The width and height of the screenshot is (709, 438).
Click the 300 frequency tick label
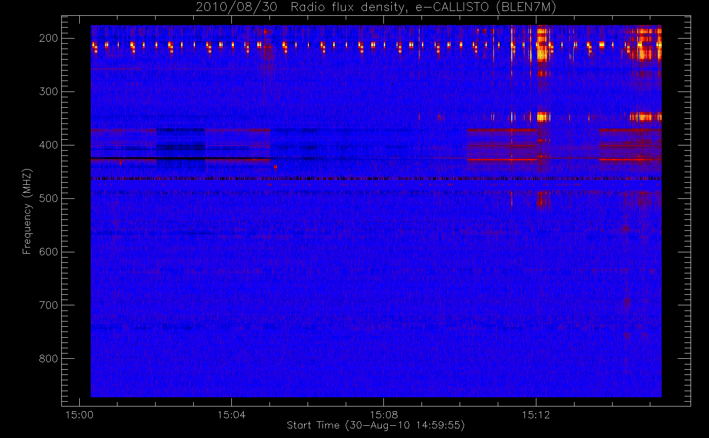[x=48, y=92]
